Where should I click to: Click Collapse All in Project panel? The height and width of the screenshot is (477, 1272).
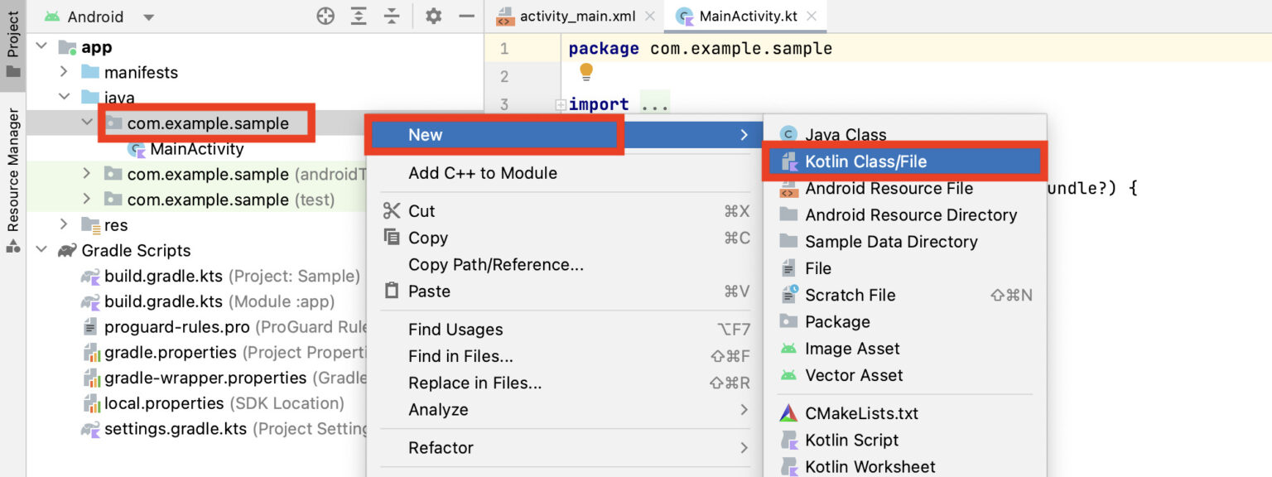pos(392,16)
